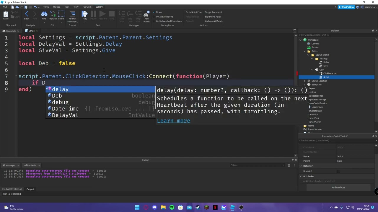The image size is (378, 212).
Task: Click Toggle Comment action
Action: [x=214, y=12]
